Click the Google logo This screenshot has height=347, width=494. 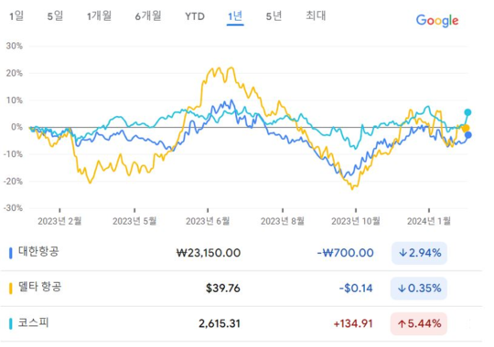(437, 20)
